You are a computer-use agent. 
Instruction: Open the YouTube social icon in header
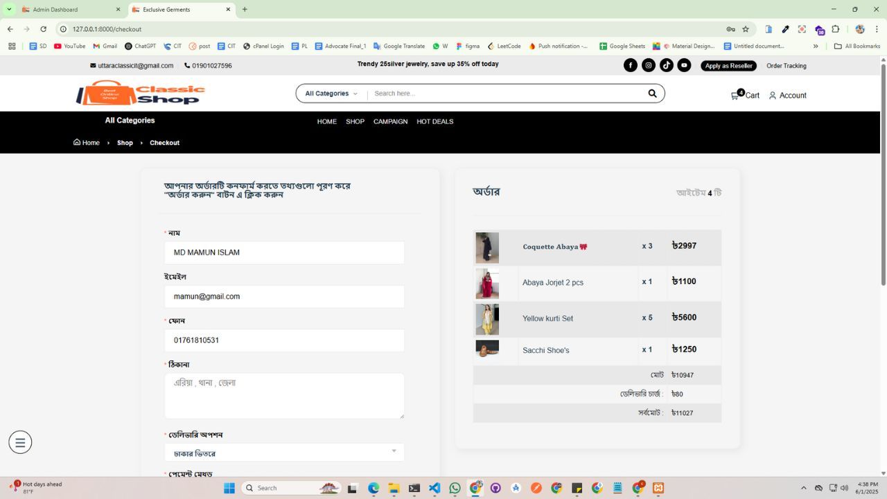point(684,65)
